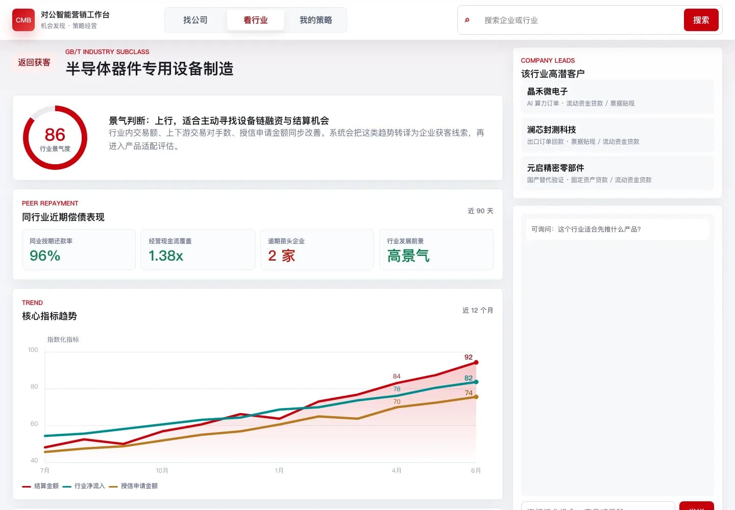Click the suggested question 这个行业适合先推什么产品
The height and width of the screenshot is (510, 735).
coord(618,229)
